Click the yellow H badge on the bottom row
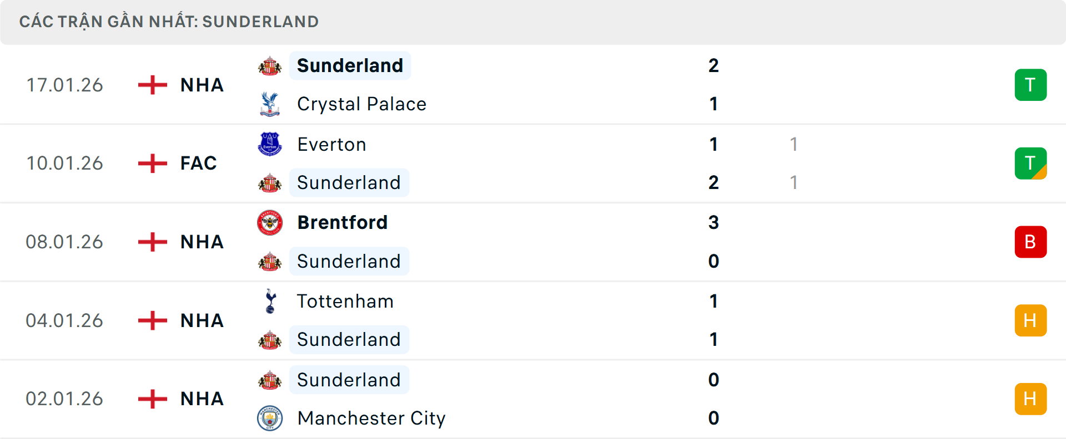1066x439 pixels. pos(1030,399)
